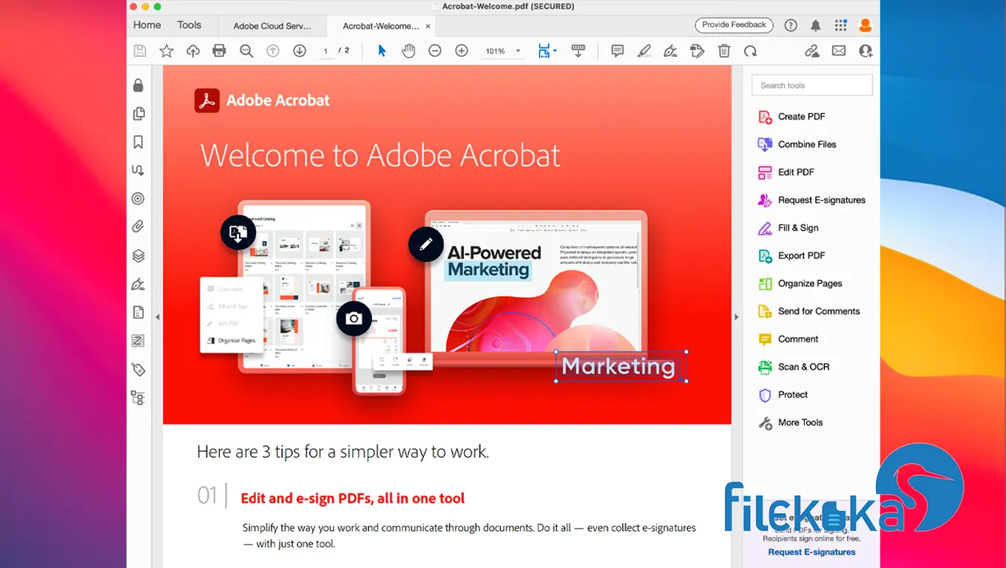
Task: Zoom in with plus icon
Action: click(462, 51)
